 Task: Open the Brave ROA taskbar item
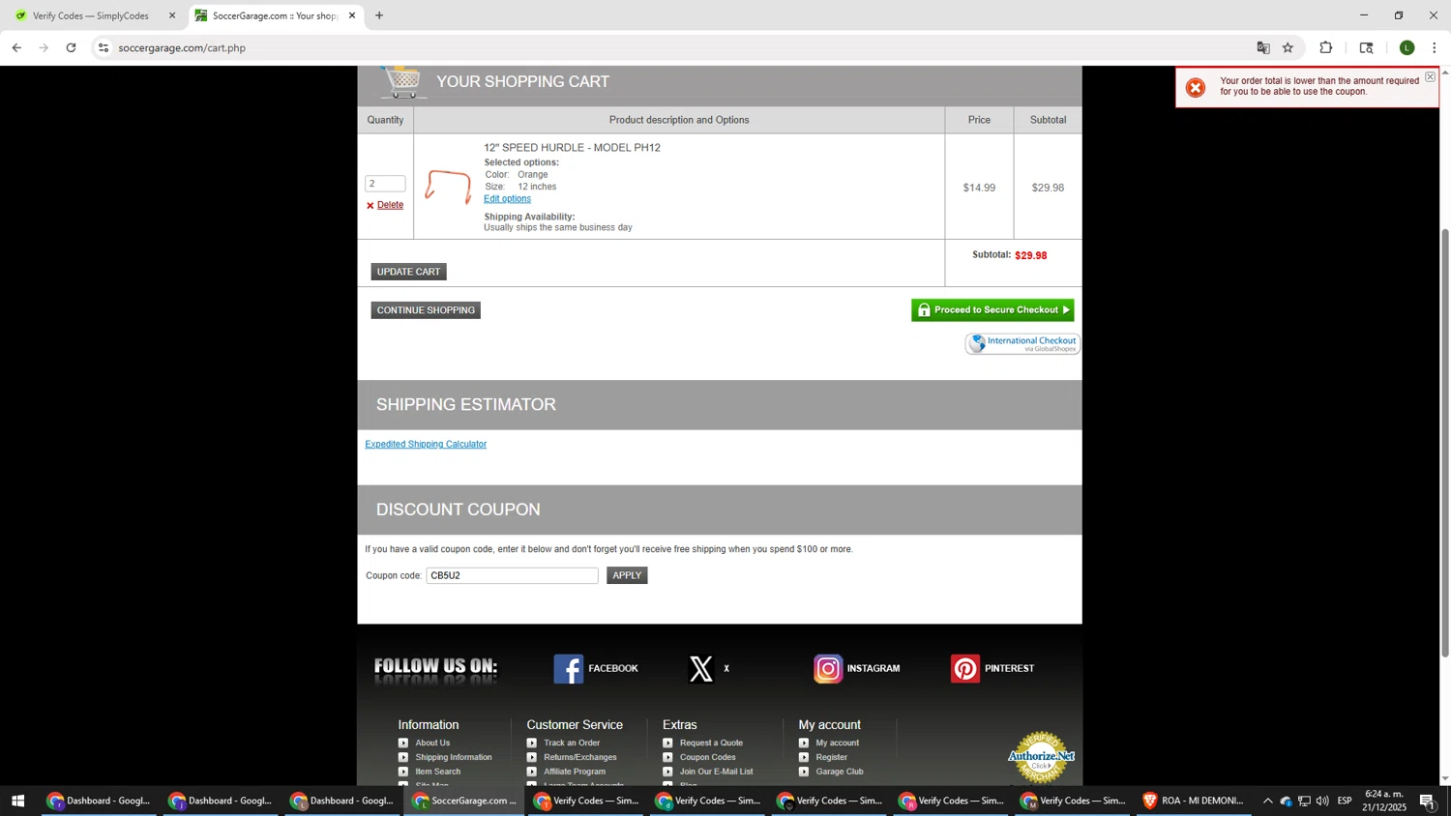(x=1196, y=801)
